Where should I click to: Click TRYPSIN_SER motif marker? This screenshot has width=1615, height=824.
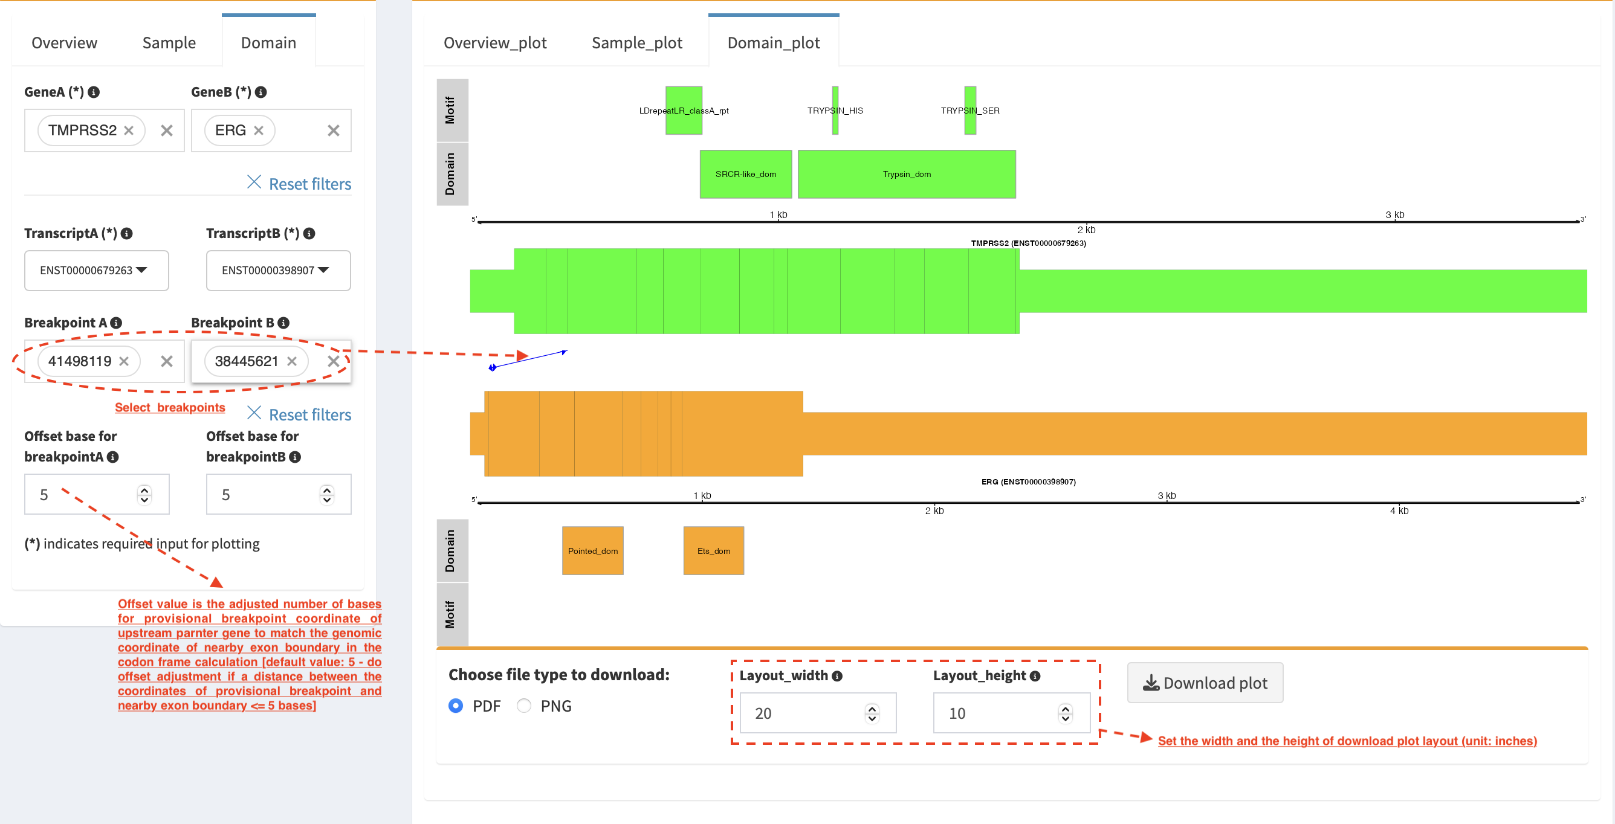pyautogui.click(x=970, y=111)
